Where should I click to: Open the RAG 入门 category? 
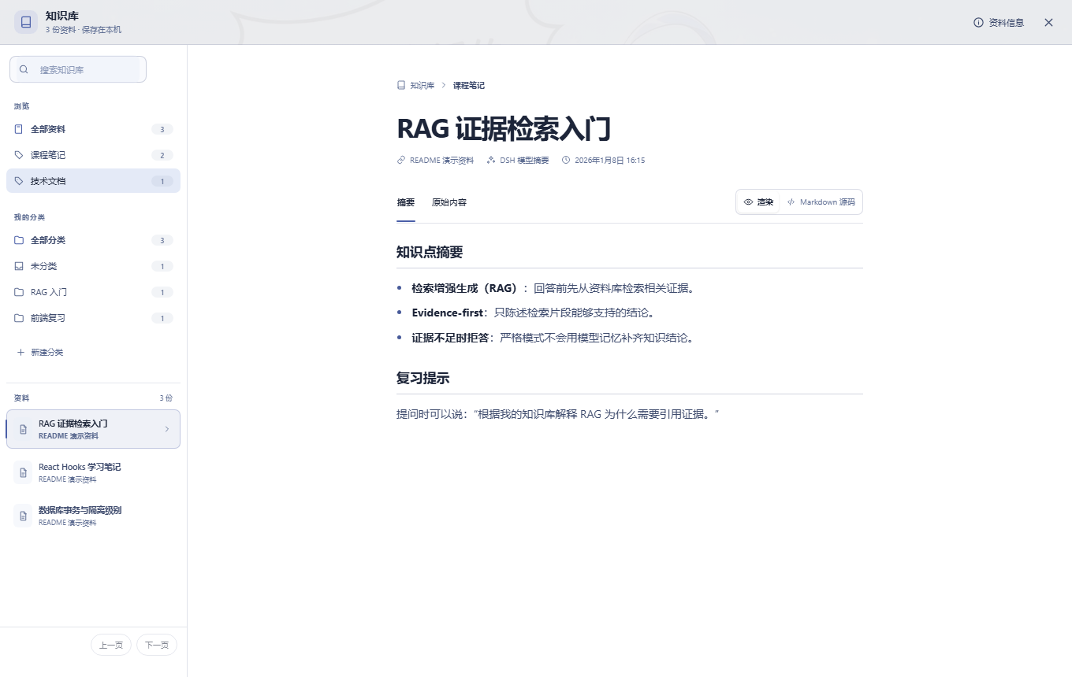click(93, 292)
